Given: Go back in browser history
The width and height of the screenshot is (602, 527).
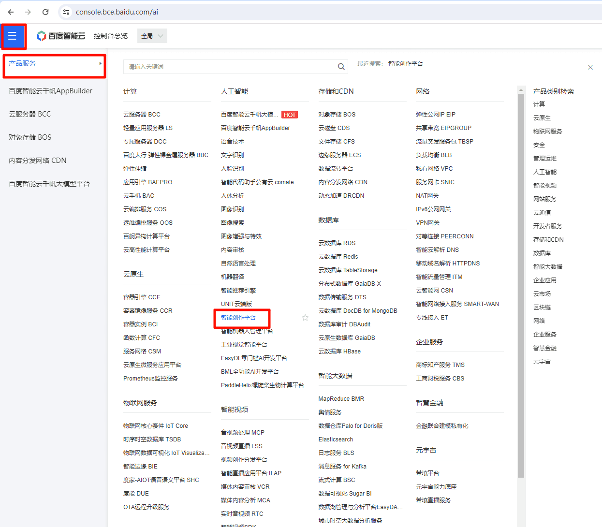Looking at the screenshot, I should point(11,12).
